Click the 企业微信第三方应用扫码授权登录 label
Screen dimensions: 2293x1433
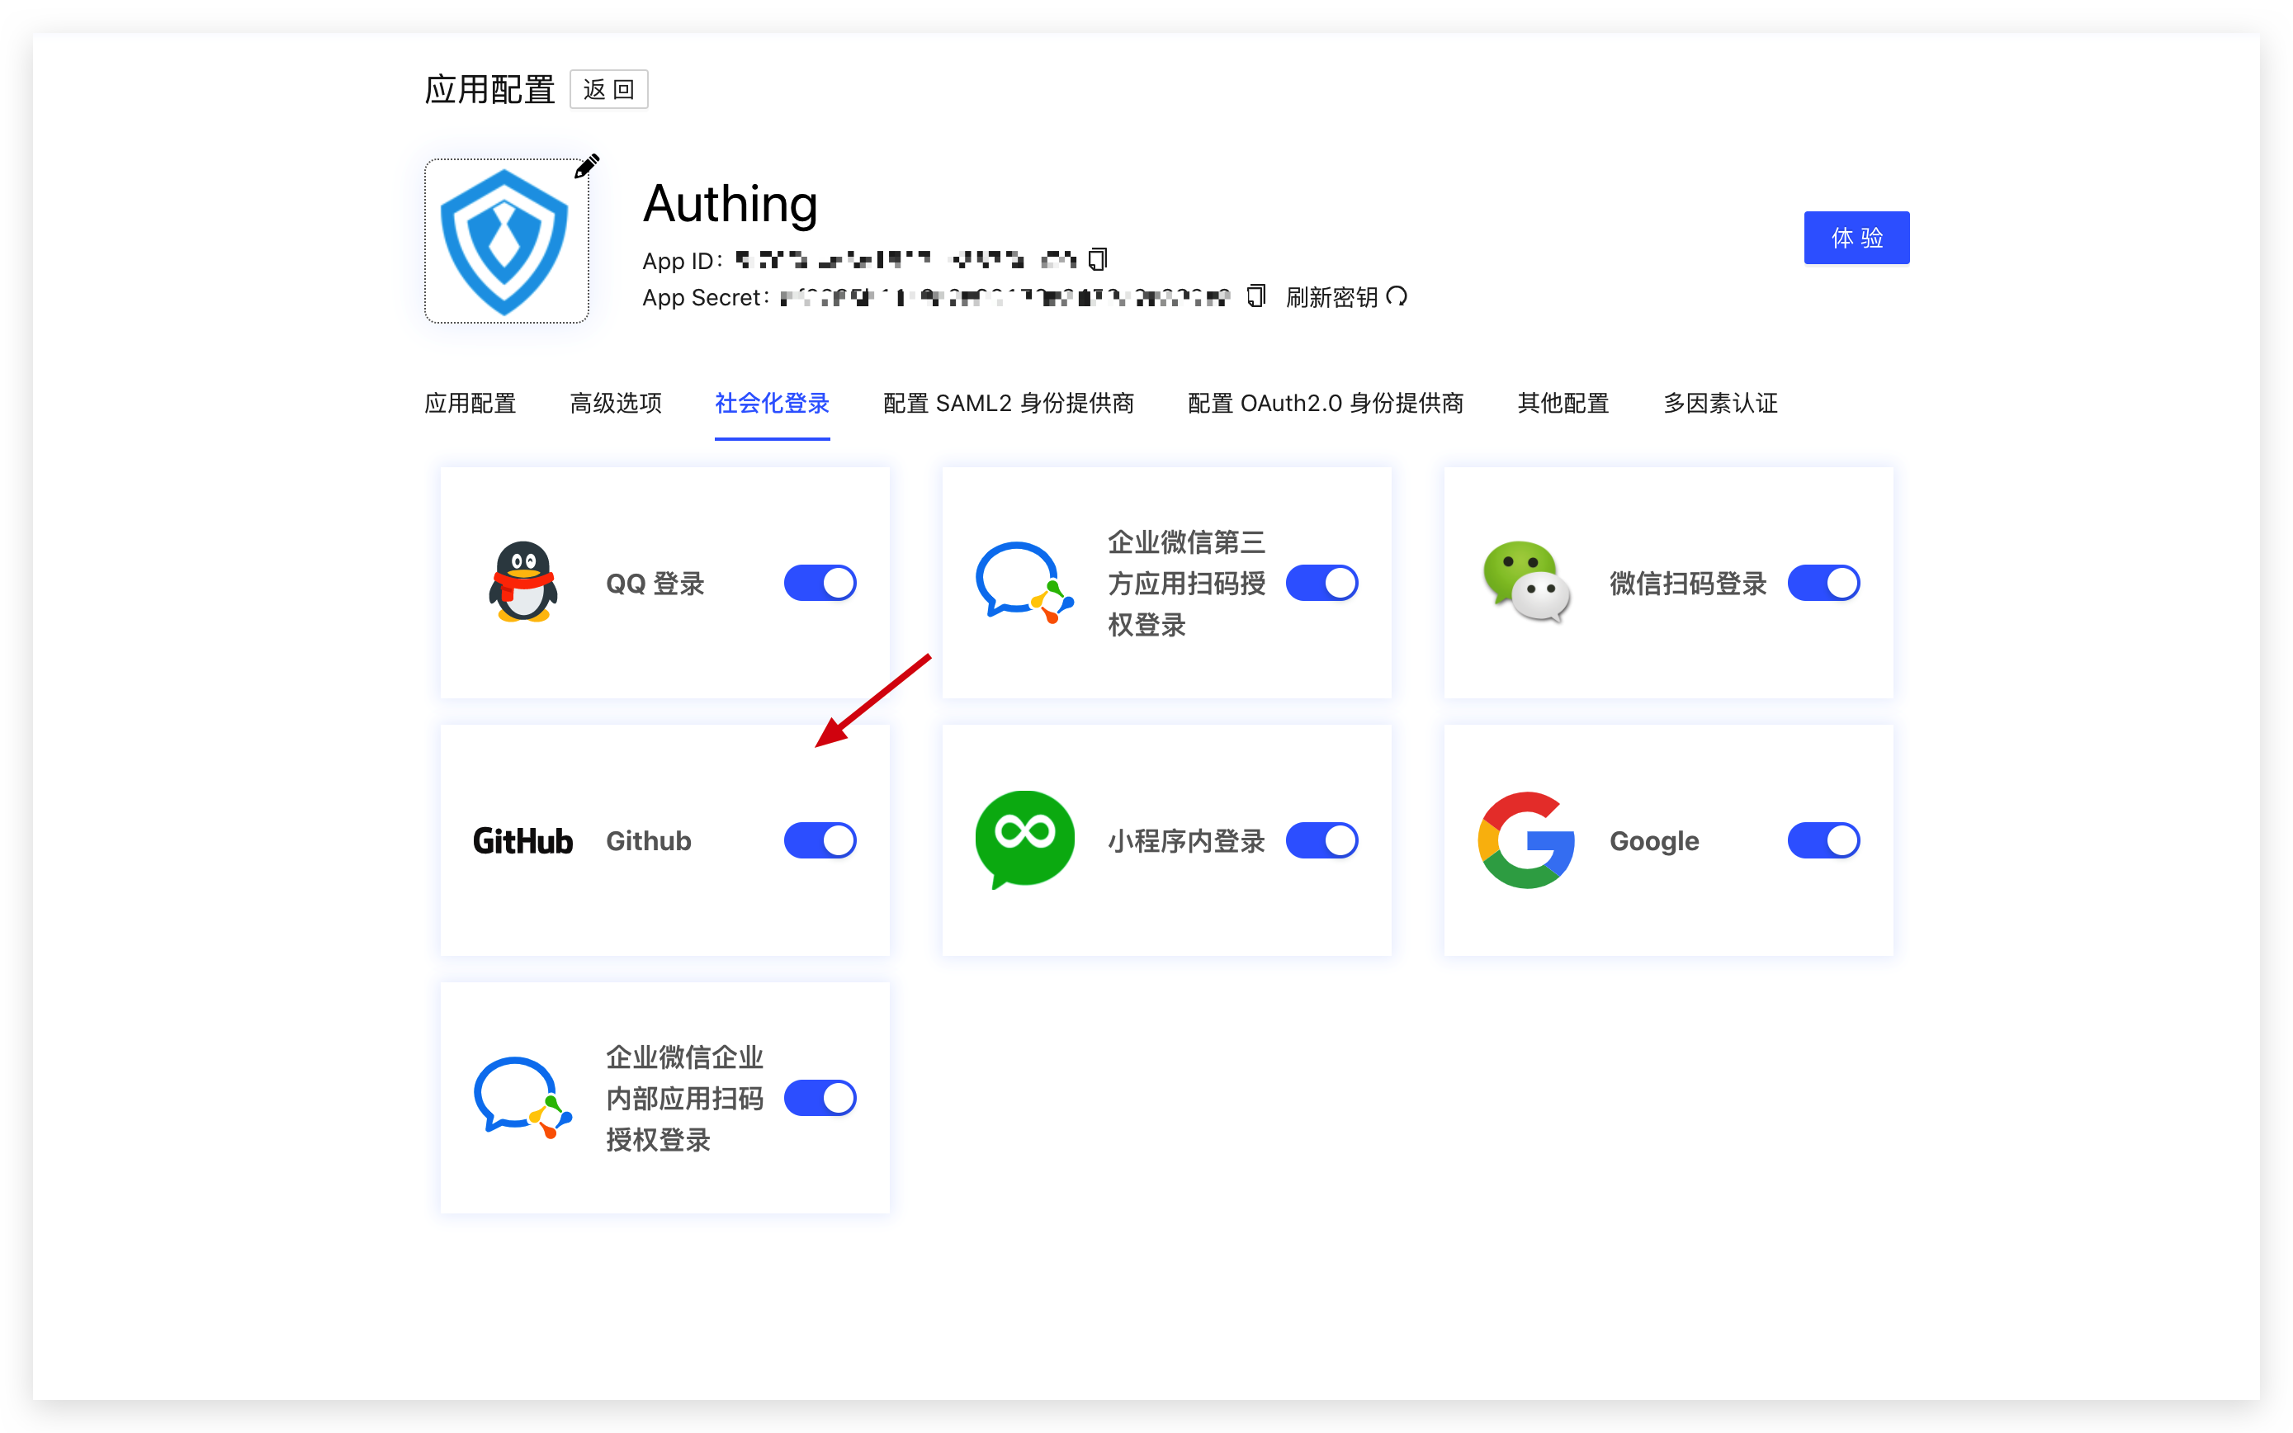click(1186, 584)
